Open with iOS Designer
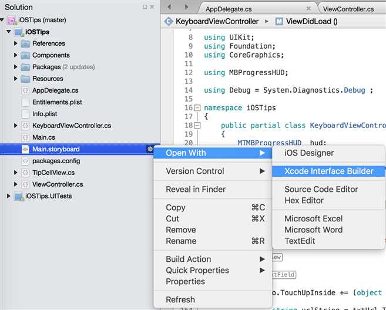 [328, 153]
